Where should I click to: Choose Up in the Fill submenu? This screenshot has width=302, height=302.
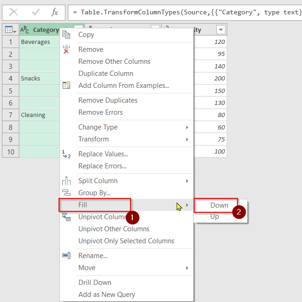[x=214, y=216]
